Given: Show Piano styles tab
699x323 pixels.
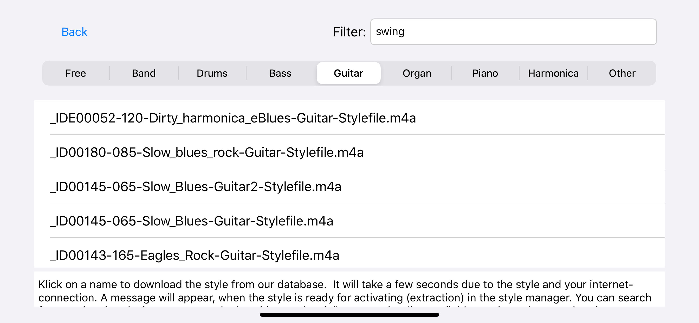Looking at the screenshot, I should click(x=485, y=73).
